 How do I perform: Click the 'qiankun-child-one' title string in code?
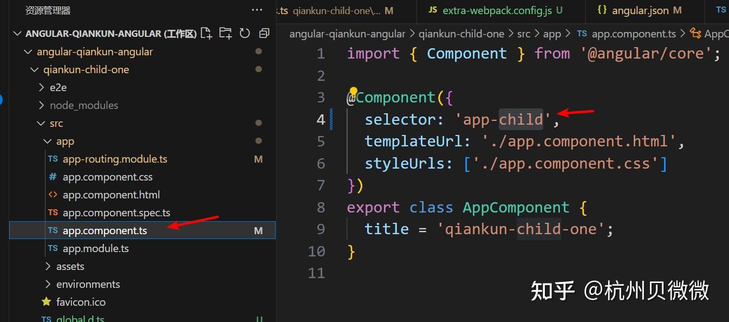(x=520, y=229)
